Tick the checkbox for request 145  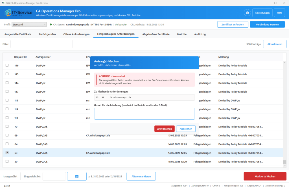[7, 74]
